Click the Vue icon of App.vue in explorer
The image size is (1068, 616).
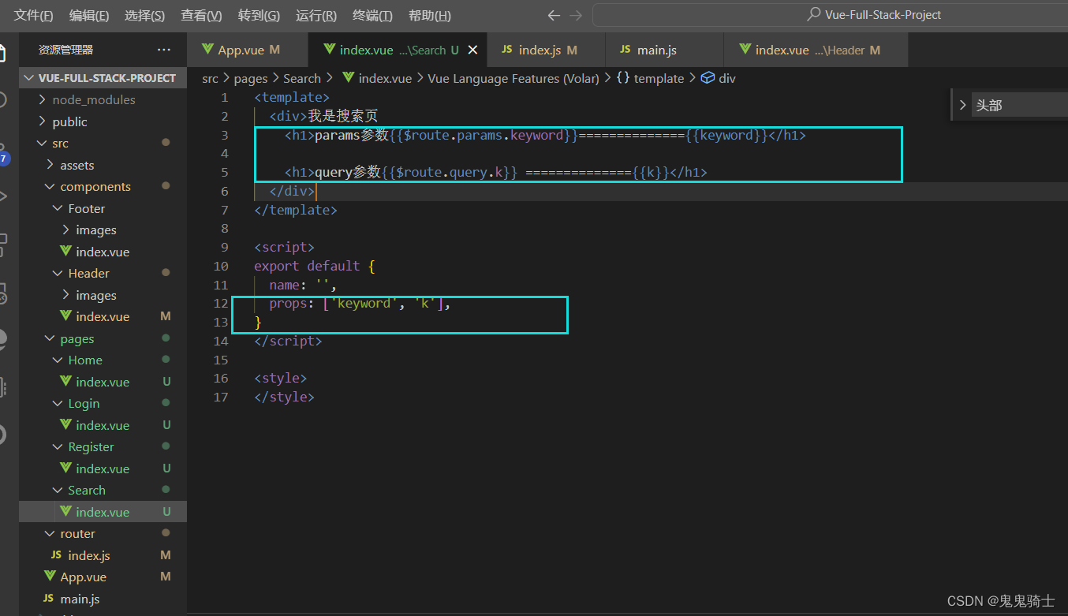click(48, 577)
